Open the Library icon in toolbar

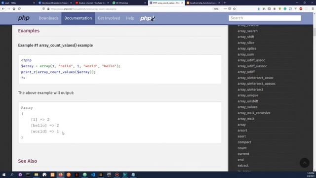(x=264, y=9)
